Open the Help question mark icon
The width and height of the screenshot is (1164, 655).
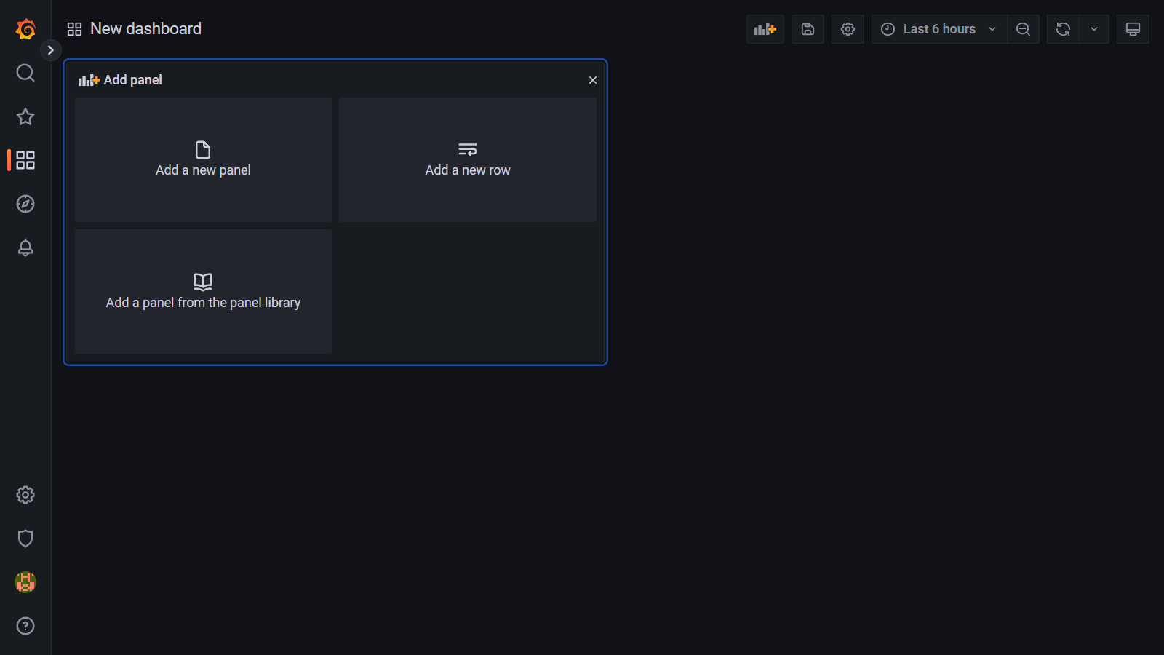click(25, 626)
